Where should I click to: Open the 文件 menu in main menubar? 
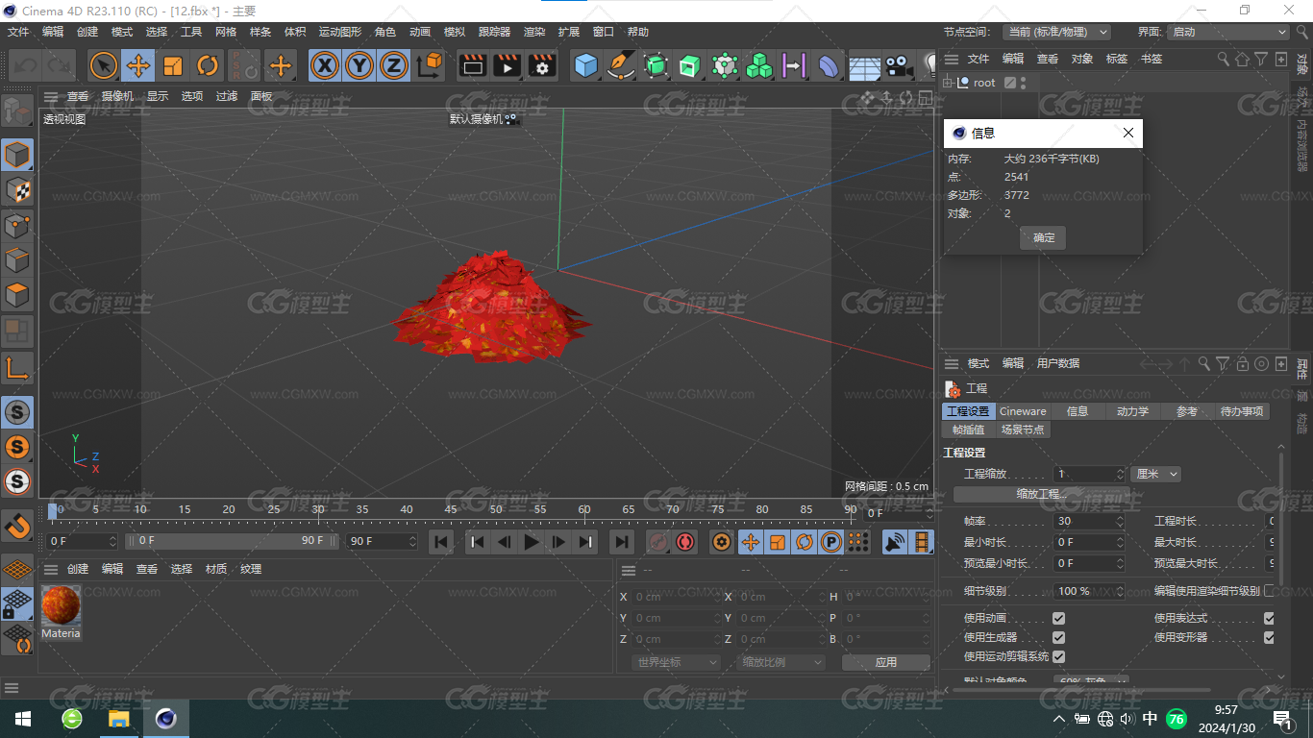point(18,32)
